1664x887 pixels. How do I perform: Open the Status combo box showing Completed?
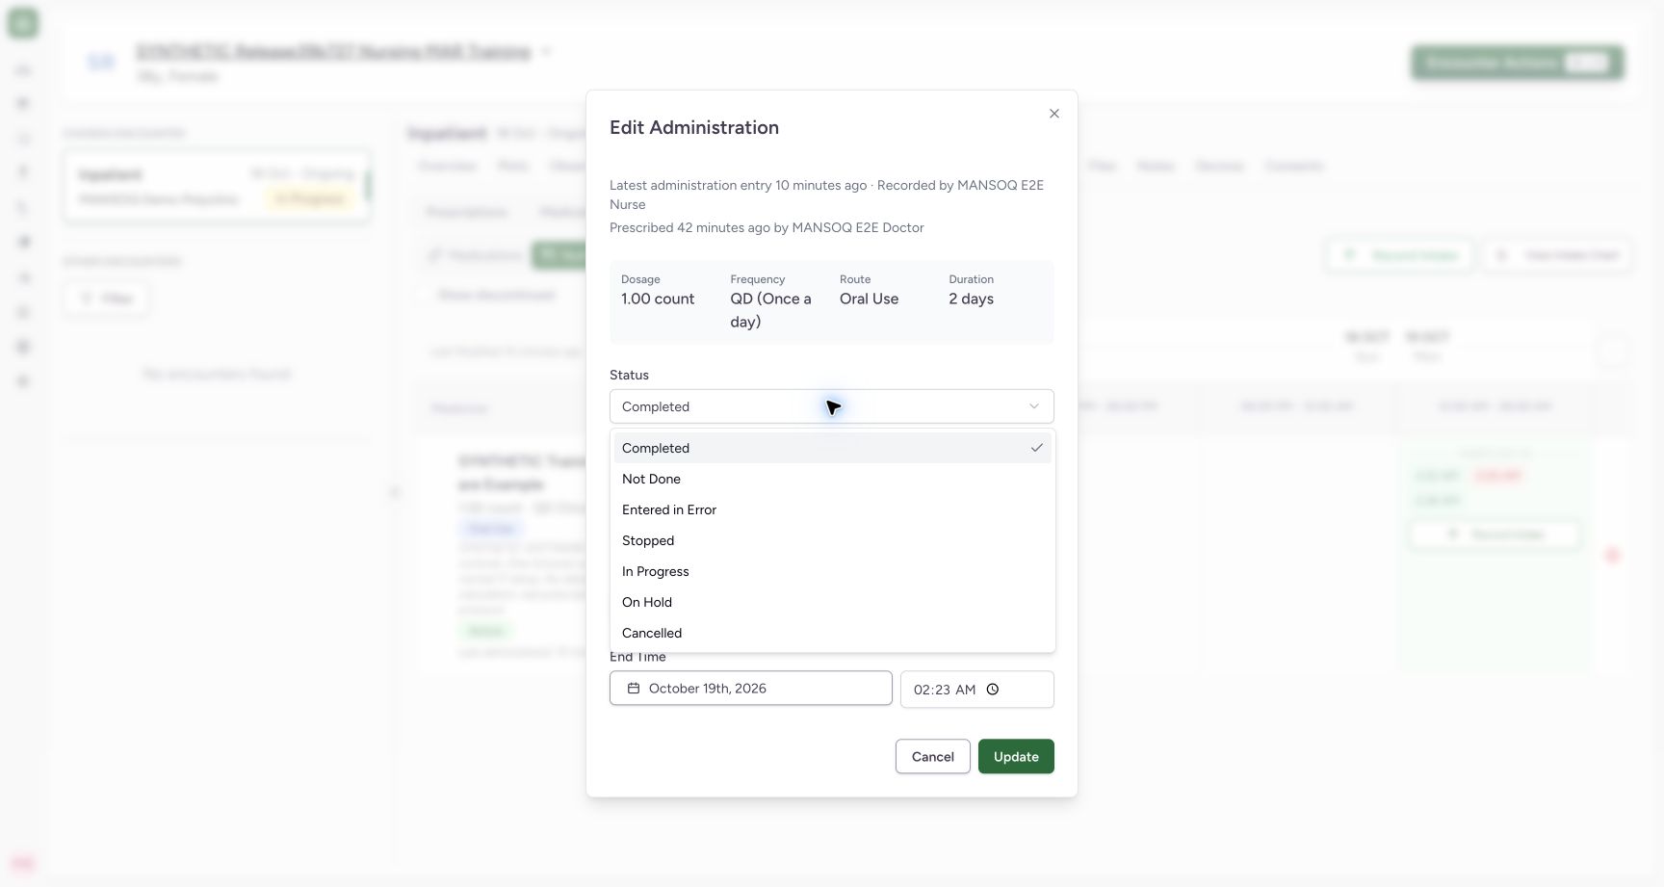tap(832, 406)
